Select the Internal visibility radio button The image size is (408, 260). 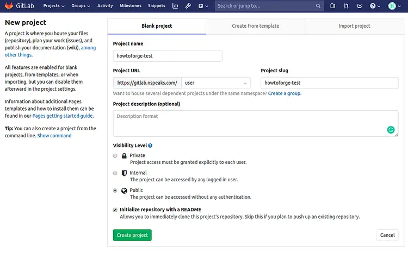pyautogui.click(x=115, y=173)
